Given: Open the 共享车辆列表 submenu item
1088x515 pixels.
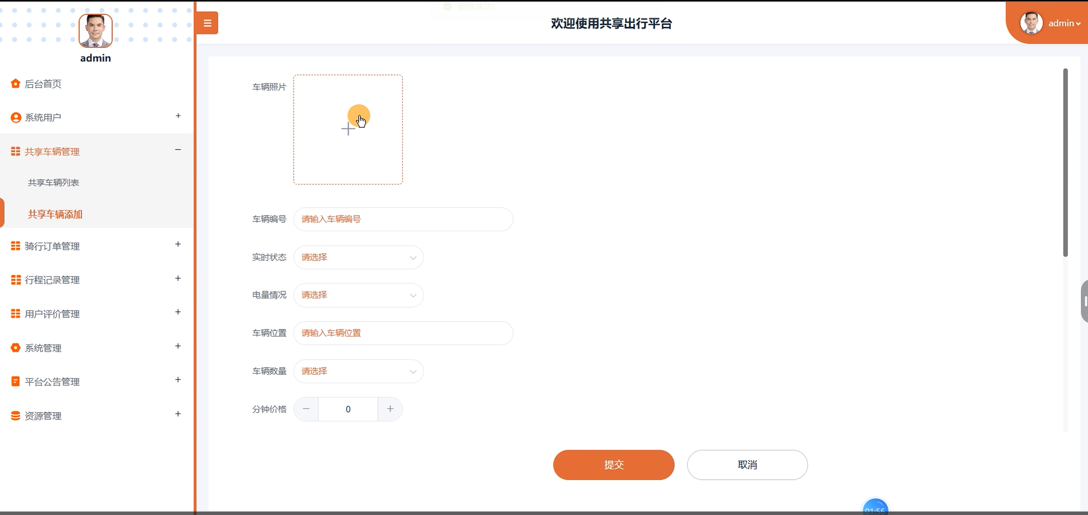Looking at the screenshot, I should click(54, 183).
